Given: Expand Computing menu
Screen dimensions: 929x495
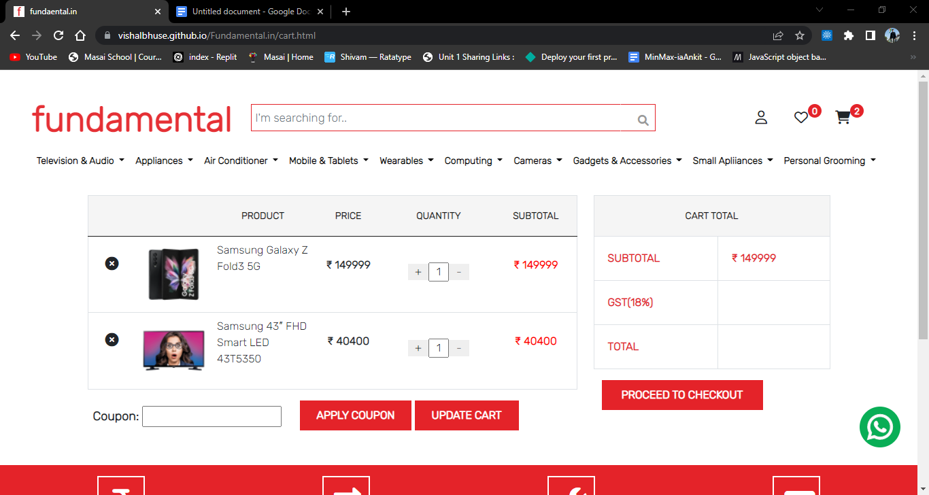Looking at the screenshot, I should tap(473, 160).
